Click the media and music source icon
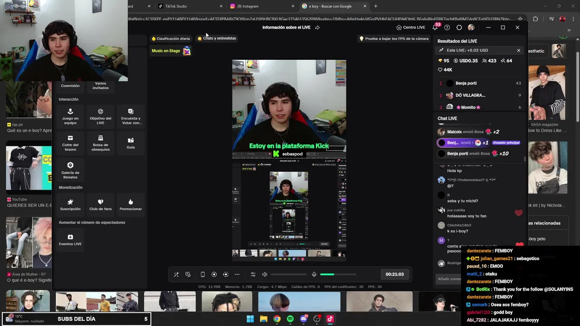The width and height of the screenshot is (580, 326). pos(188,274)
